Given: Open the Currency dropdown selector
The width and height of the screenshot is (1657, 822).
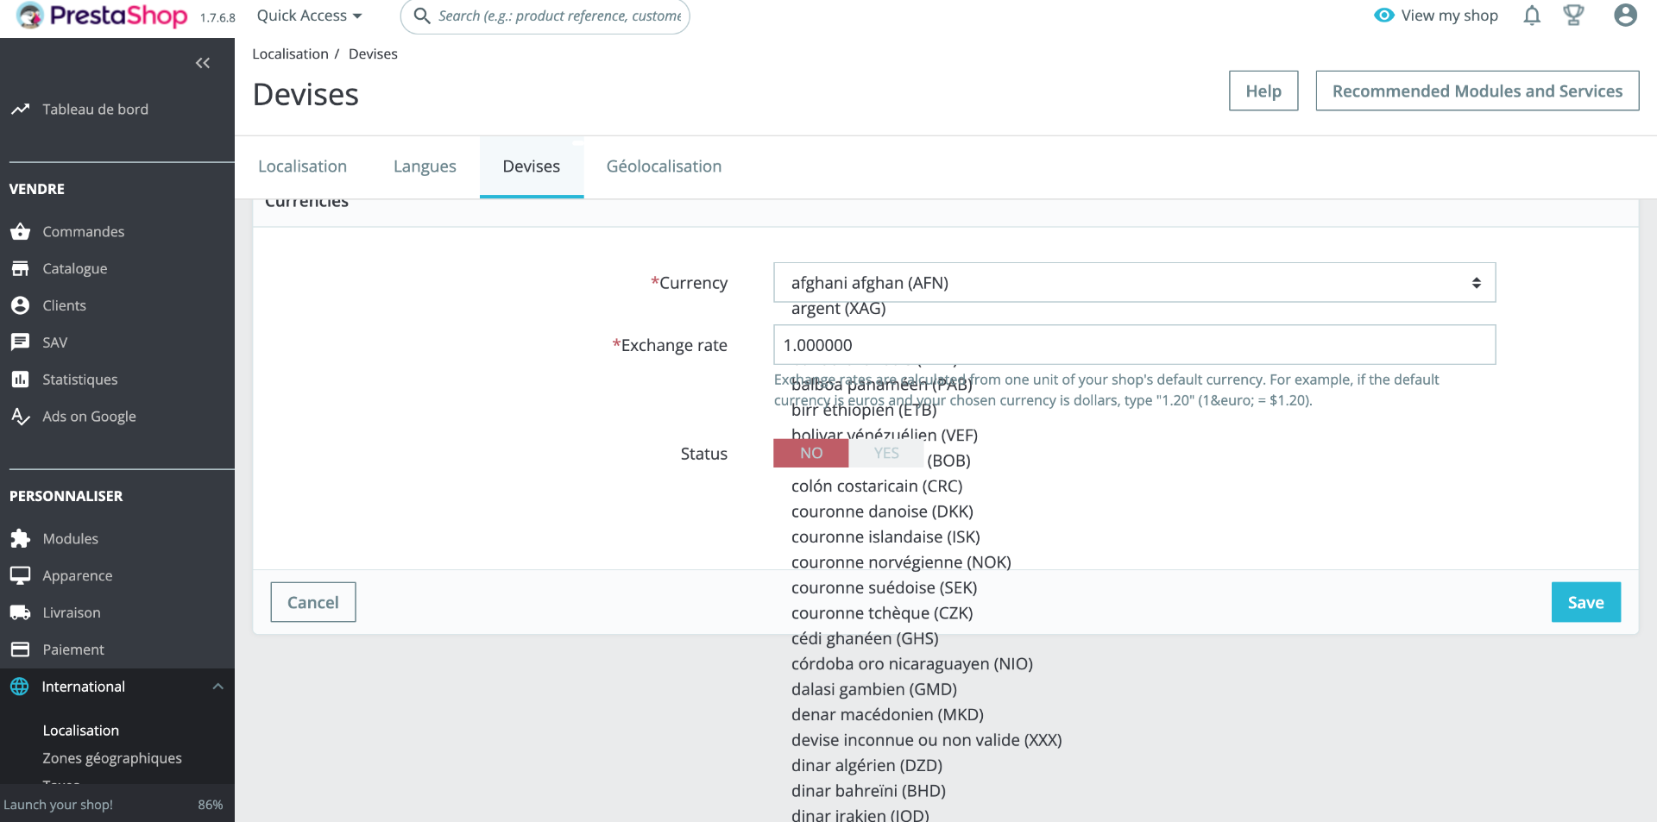Looking at the screenshot, I should coord(1134,283).
